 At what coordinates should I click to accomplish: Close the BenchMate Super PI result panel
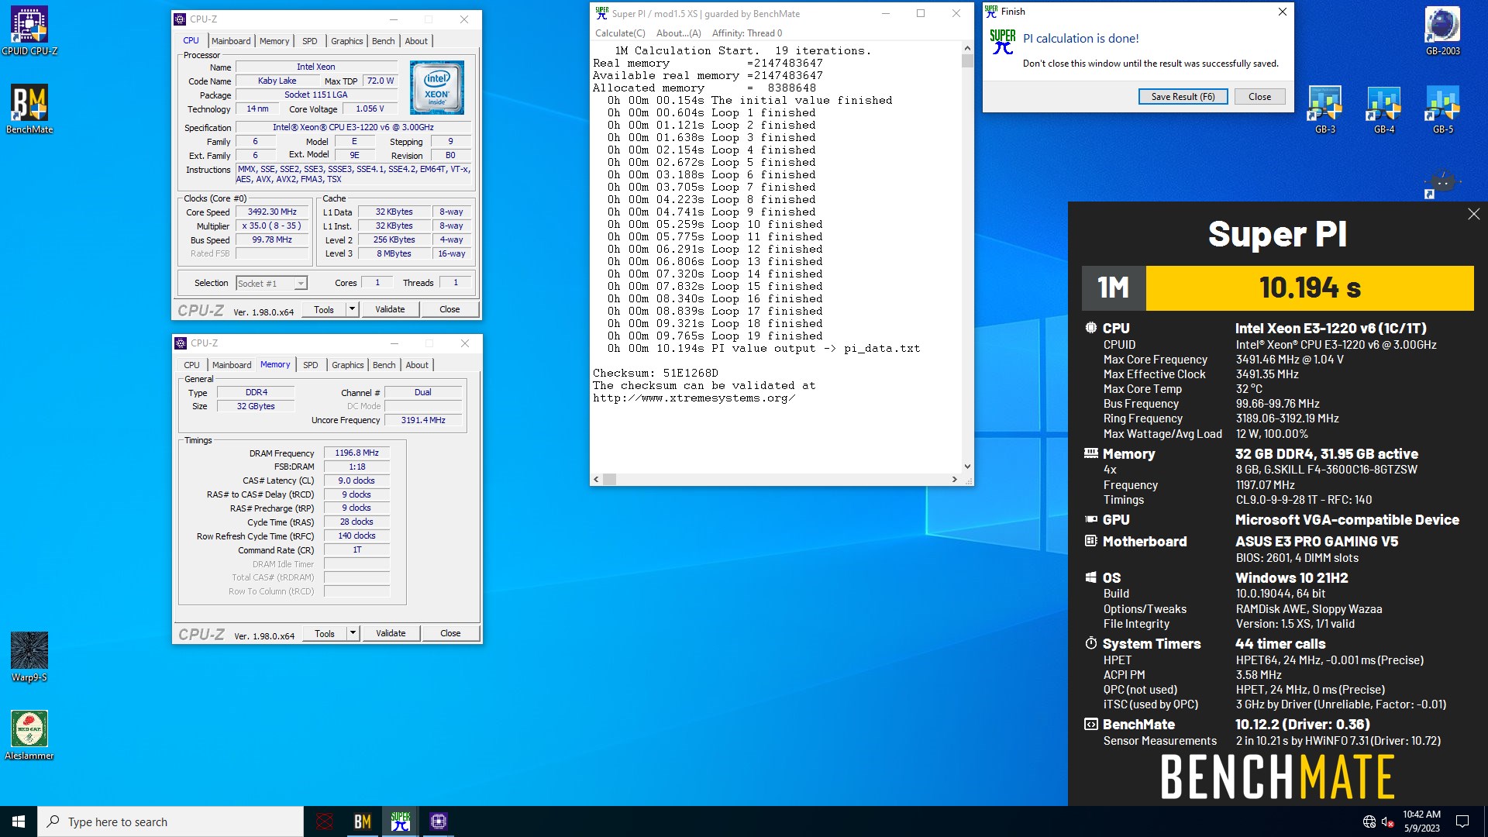point(1473,214)
